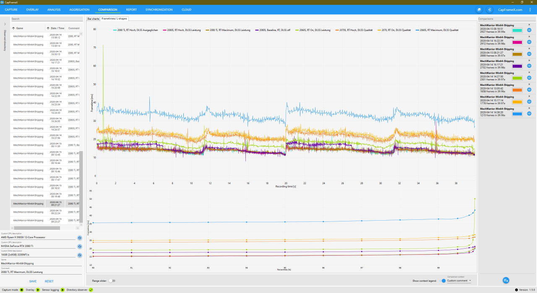The image size is (537, 293).
Task: Click the version info circle icon
Action: [516, 290]
